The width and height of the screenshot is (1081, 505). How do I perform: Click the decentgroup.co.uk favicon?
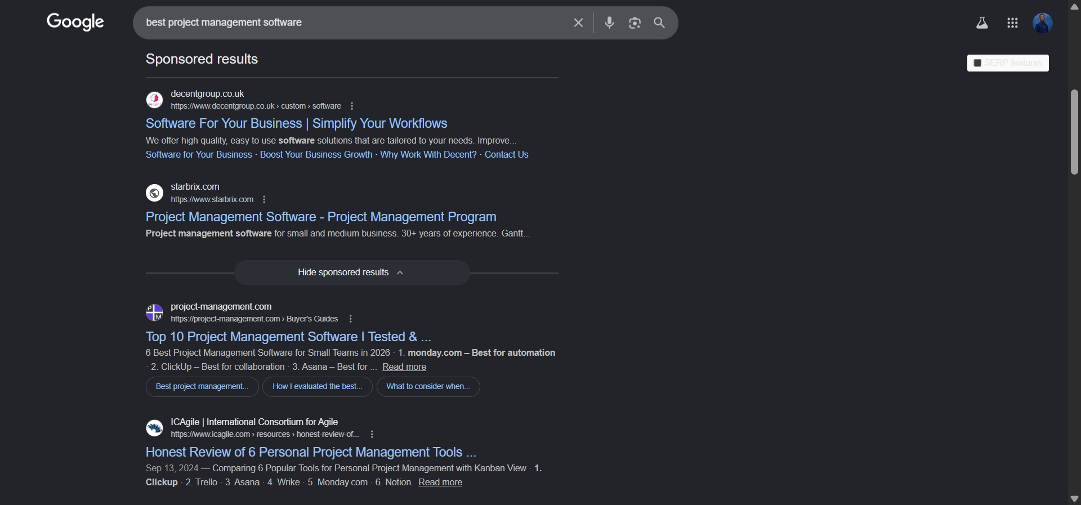[x=154, y=100]
